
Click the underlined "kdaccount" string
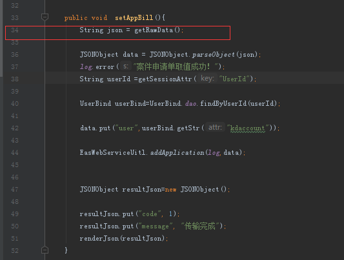[248, 128]
